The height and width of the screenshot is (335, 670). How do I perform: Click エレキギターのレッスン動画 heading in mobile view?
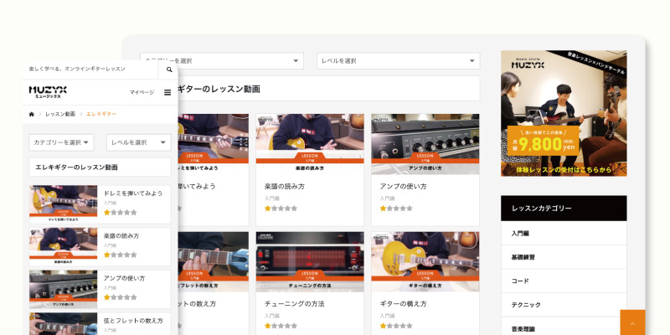tap(76, 167)
